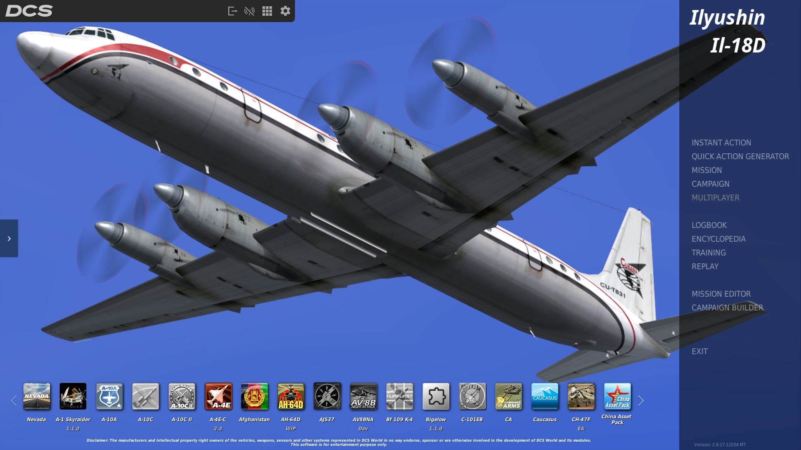
Task: Select the China Asset Pack icon
Action: pos(617,396)
